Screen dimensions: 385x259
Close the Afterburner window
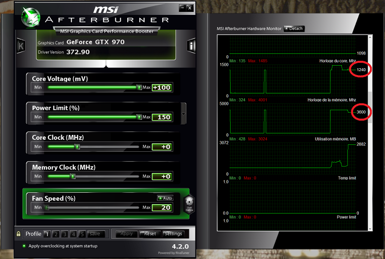coord(190,7)
